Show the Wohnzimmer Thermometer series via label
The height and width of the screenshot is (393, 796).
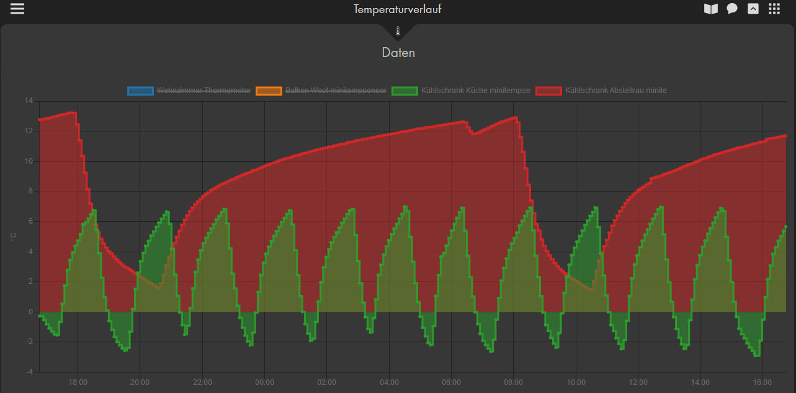pyautogui.click(x=203, y=91)
